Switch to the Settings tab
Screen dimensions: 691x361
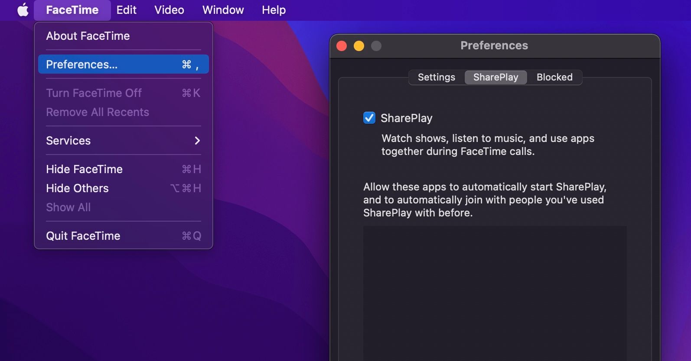point(437,77)
